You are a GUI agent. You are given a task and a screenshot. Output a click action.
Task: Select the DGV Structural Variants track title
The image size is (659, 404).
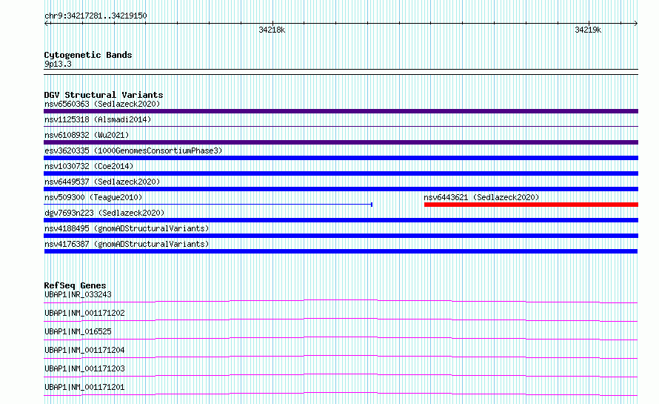[x=104, y=95]
